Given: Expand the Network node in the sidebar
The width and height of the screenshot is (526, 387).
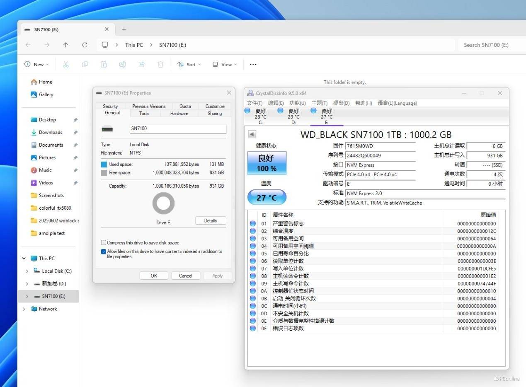Looking at the screenshot, I should [24, 309].
